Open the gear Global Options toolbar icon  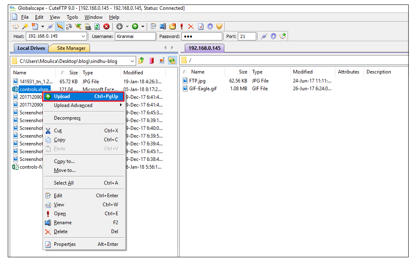[210, 27]
